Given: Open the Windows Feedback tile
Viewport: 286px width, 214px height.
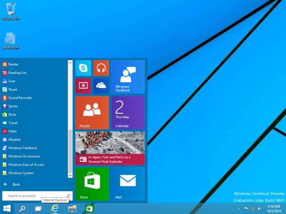Looking at the screenshot, I should tap(128, 77).
